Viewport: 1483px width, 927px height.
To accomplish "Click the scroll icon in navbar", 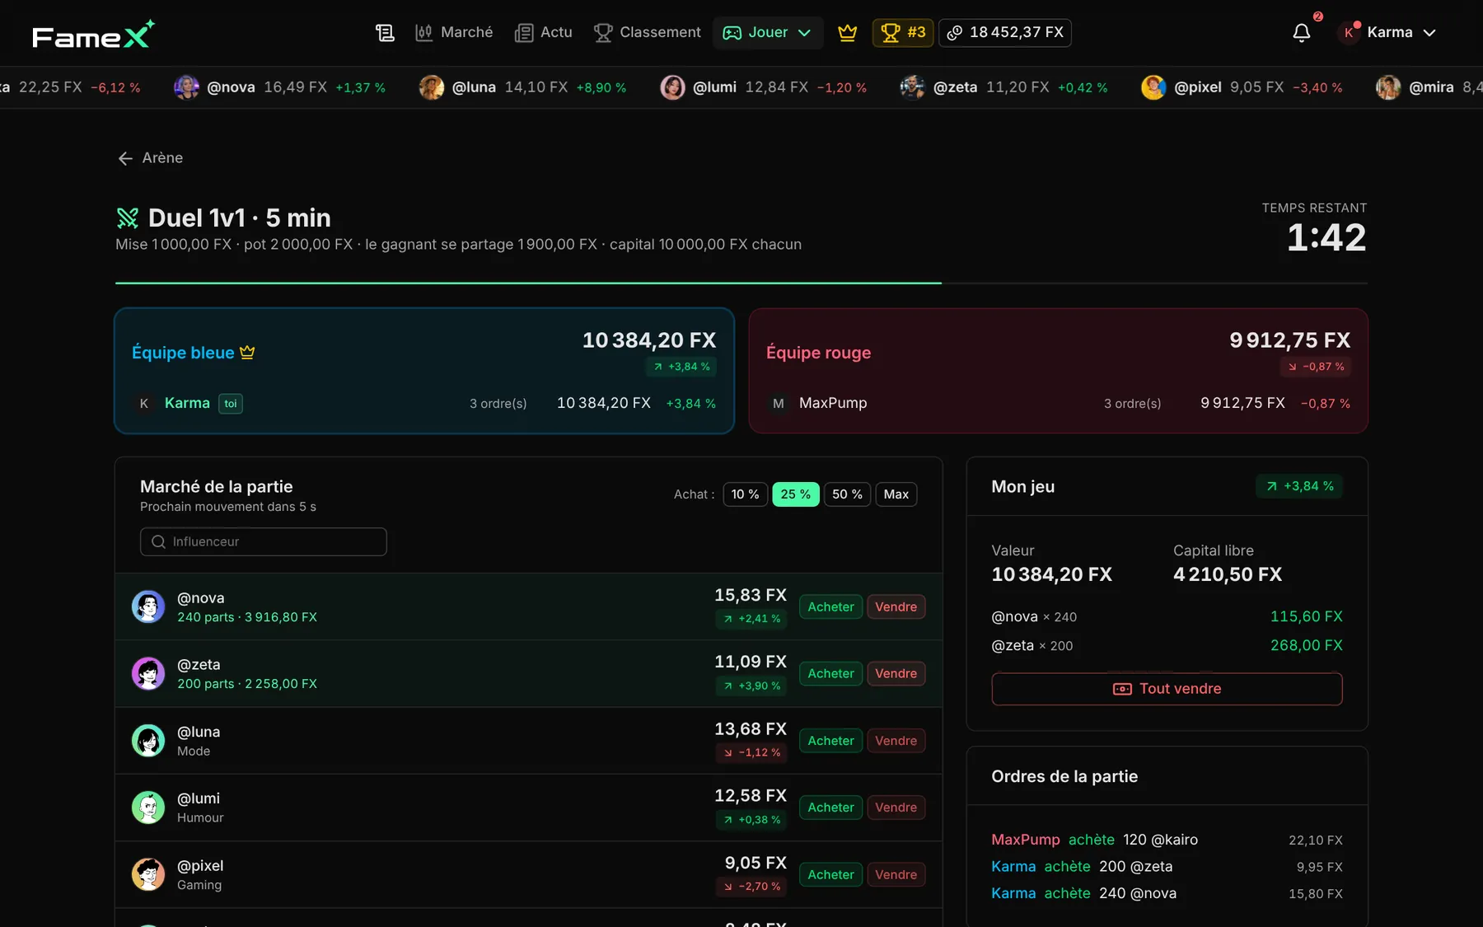I will 385,33.
